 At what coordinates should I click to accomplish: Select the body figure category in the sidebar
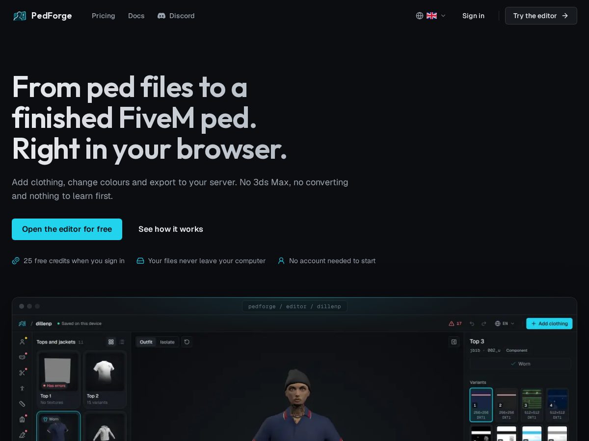[x=22, y=388]
